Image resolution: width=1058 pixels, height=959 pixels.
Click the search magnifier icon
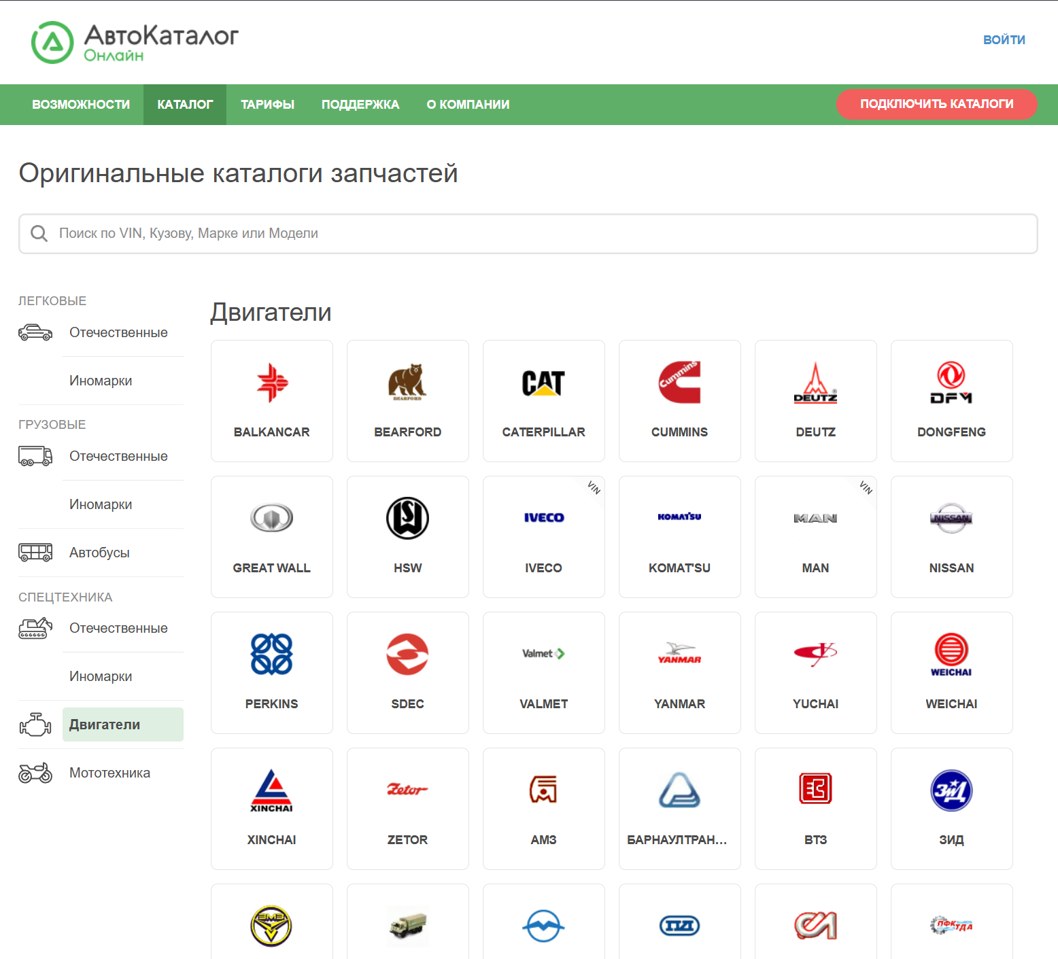click(39, 234)
